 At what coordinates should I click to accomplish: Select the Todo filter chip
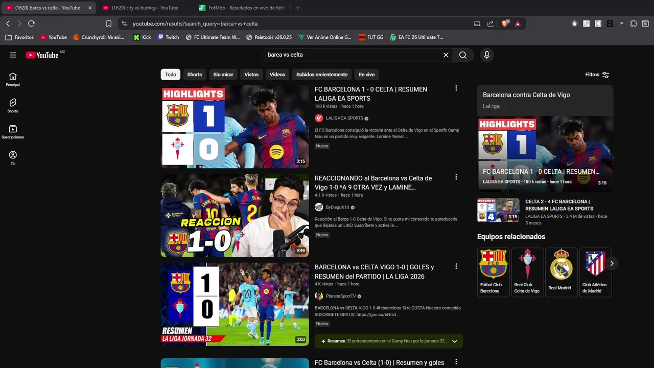click(x=171, y=75)
